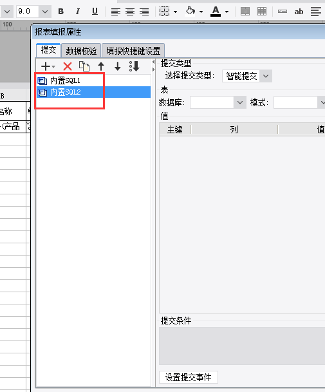Open font color dropdown arrow
Screen dimensions: 325x392
[x=227, y=12]
